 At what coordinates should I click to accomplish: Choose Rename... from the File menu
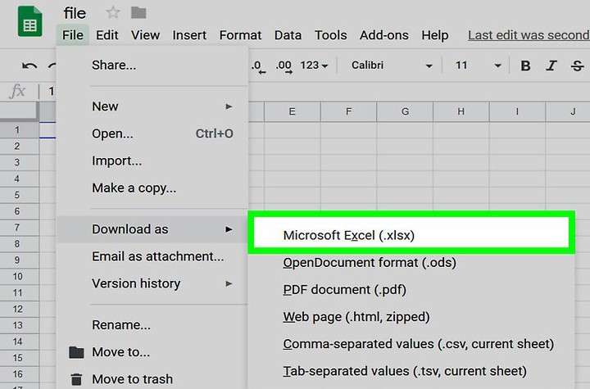click(152, 324)
